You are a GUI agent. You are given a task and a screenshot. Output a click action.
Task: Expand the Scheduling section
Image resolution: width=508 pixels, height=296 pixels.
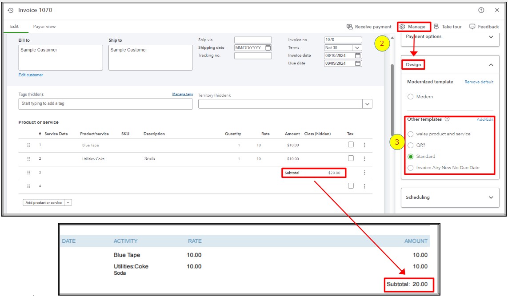click(x=492, y=197)
